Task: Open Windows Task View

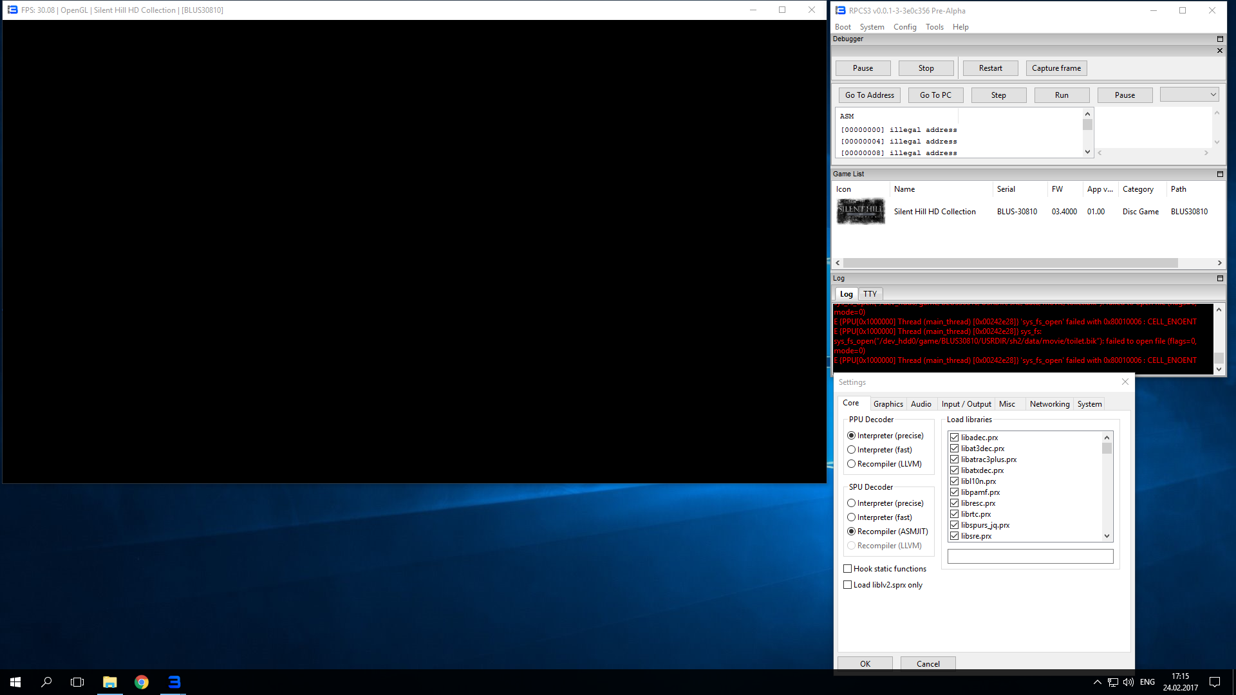Action: [77, 682]
